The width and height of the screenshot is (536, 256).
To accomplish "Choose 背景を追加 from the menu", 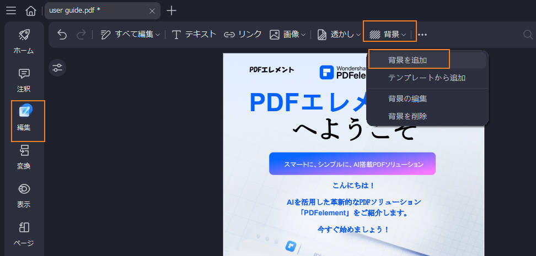I will (x=427, y=61).
